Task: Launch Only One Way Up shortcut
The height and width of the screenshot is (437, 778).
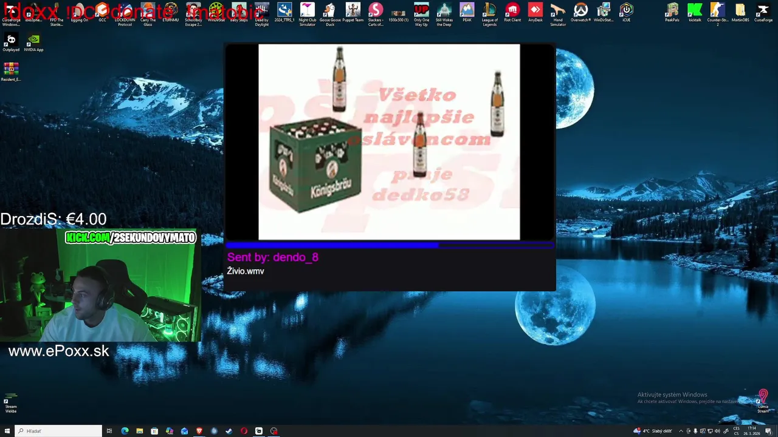Action: (421, 15)
